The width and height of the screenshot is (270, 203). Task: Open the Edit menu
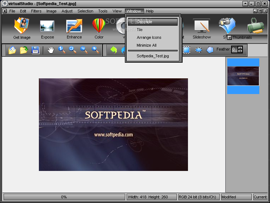pos(23,11)
